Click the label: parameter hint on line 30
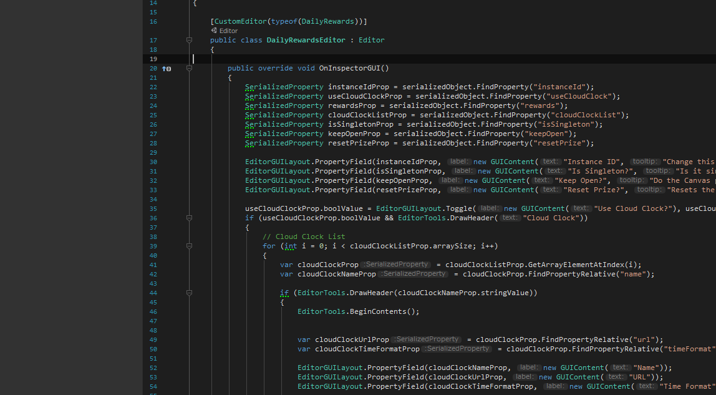Viewport: 716px width, 395px height. click(x=460, y=162)
